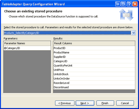The width and height of the screenshot is (139, 109).
Task: Select the ProductName result row
Action: tap(94, 53)
